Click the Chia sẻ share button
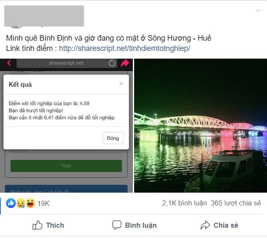267x238 pixels. tap(219, 225)
